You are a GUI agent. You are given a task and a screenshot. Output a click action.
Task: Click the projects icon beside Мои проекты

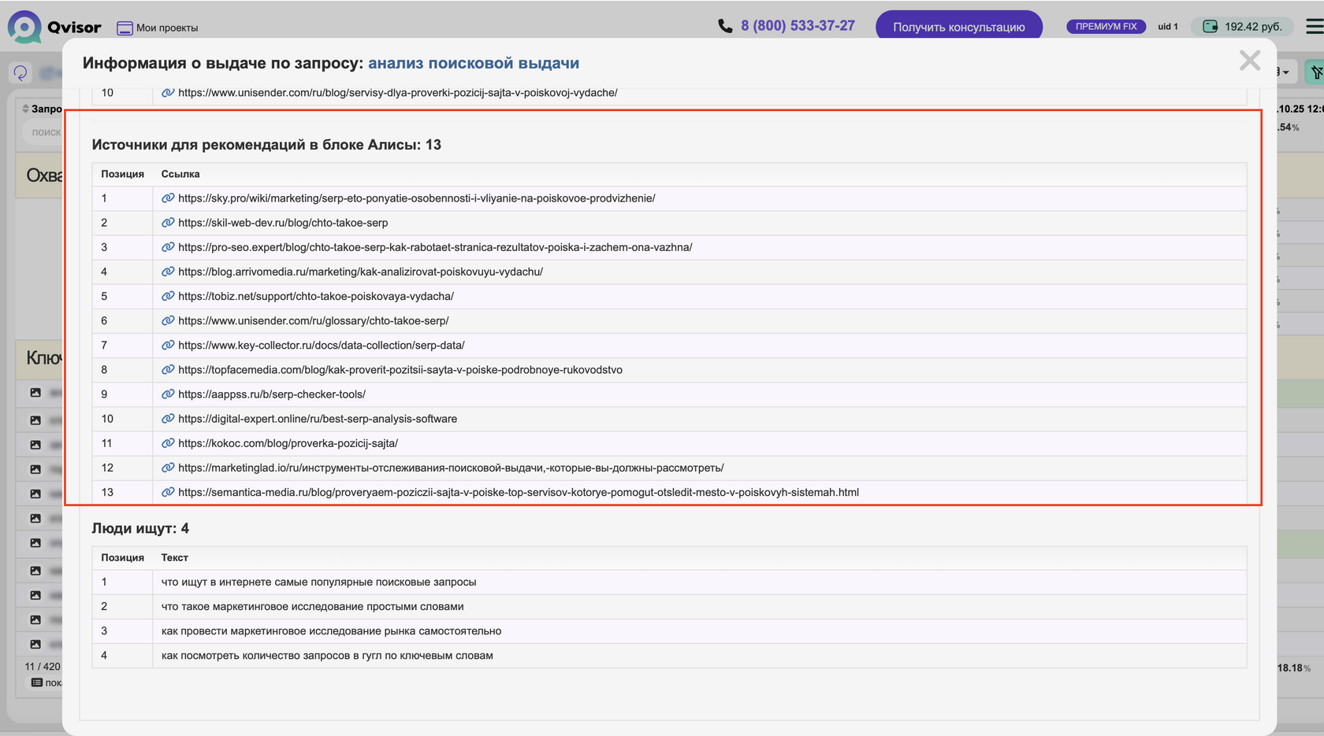tap(125, 28)
